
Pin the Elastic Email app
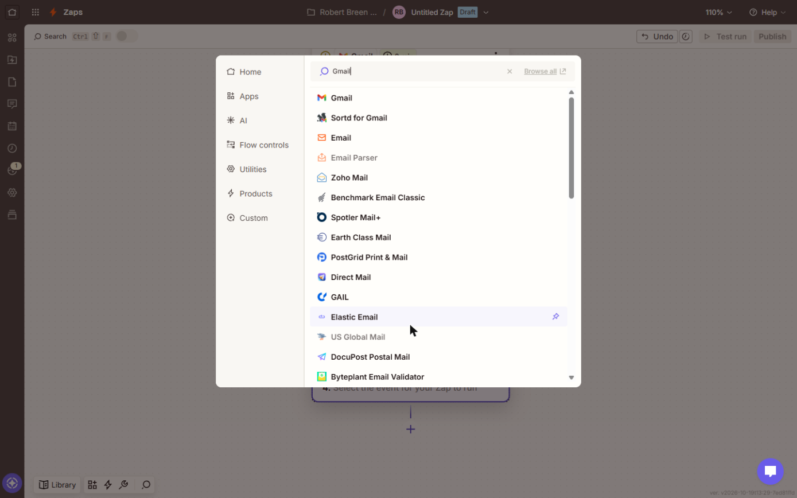pyautogui.click(x=555, y=317)
